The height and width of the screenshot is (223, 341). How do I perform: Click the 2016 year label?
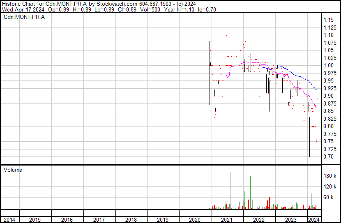[67, 220]
